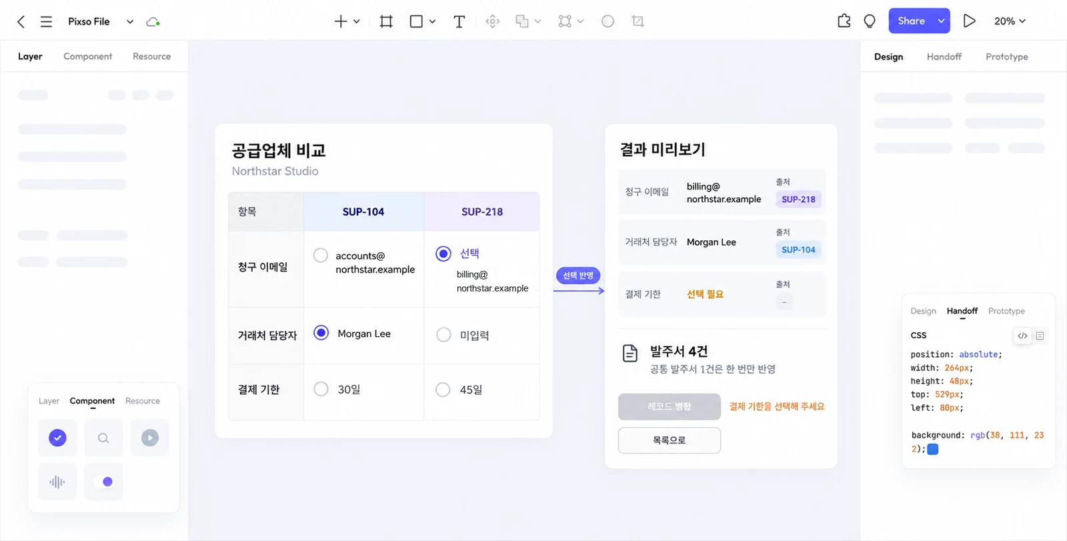1067x541 pixels.
Task: Start presentation with the play icon
Action: click(x=970, y=21)
